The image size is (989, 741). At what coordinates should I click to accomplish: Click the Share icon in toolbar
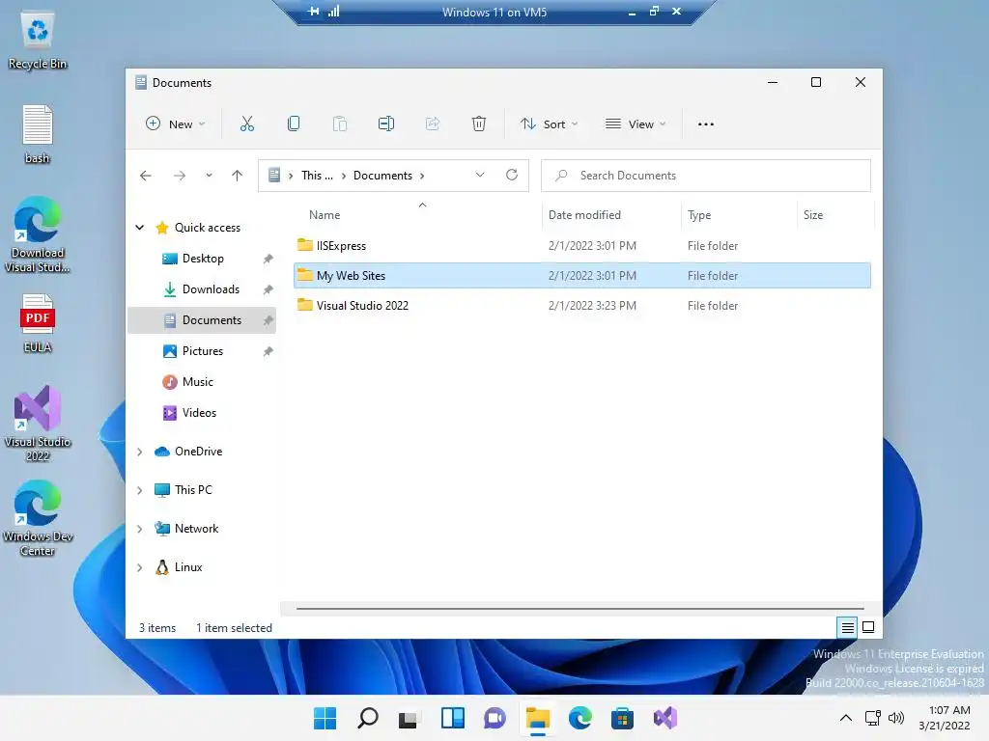[x=433, y=124]
